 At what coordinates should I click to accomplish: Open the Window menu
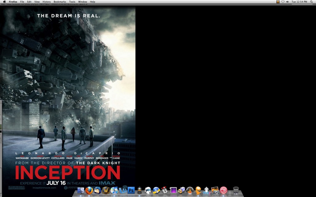(x=83, y=2)
